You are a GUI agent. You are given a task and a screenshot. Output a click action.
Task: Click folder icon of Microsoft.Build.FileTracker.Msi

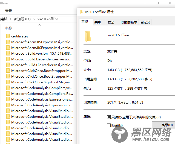click(8, 65)
